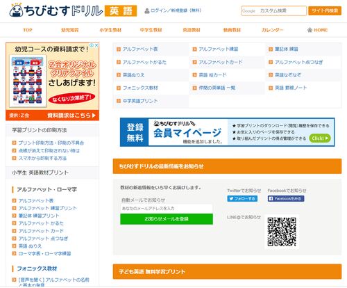The width and height of the screenshot is (347, 288).
Task: Click the Twitter bird icon on フォローする
Action: (x=231, y=199)
